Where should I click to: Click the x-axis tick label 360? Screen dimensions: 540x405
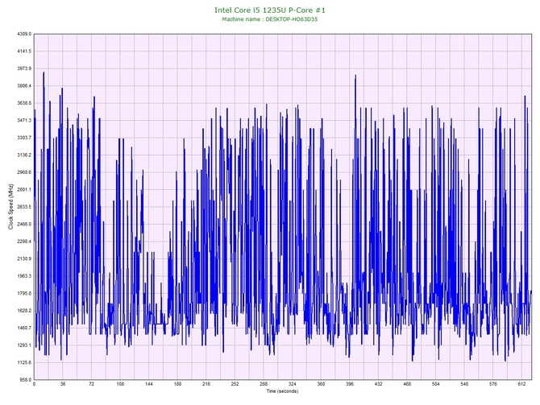tap(321, 384)
